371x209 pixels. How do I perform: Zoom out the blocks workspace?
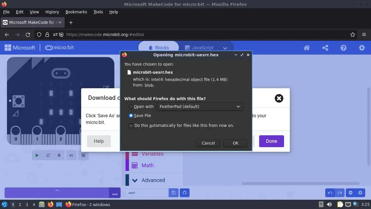coord(351,193)
